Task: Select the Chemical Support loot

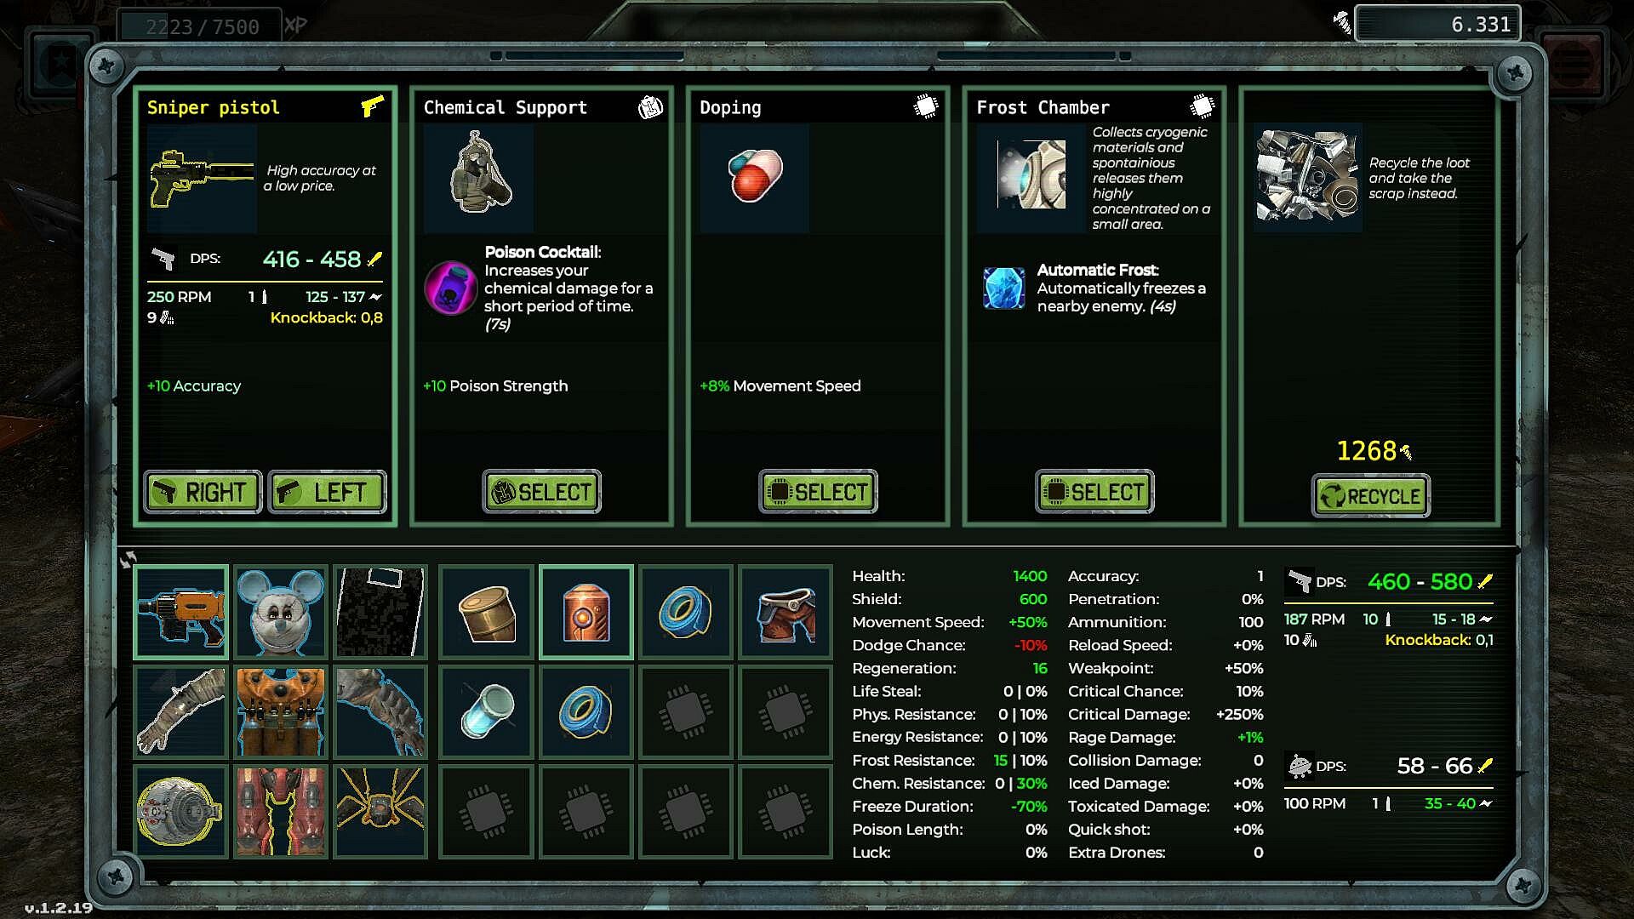Action: coord(541,492)
